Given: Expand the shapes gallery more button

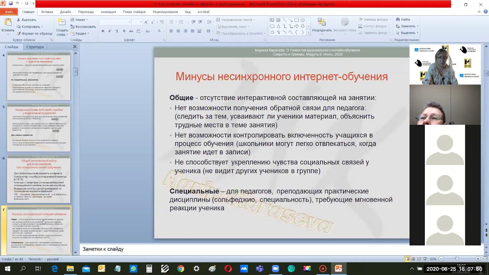Looking at the screenshot, I should coord(308,33).
